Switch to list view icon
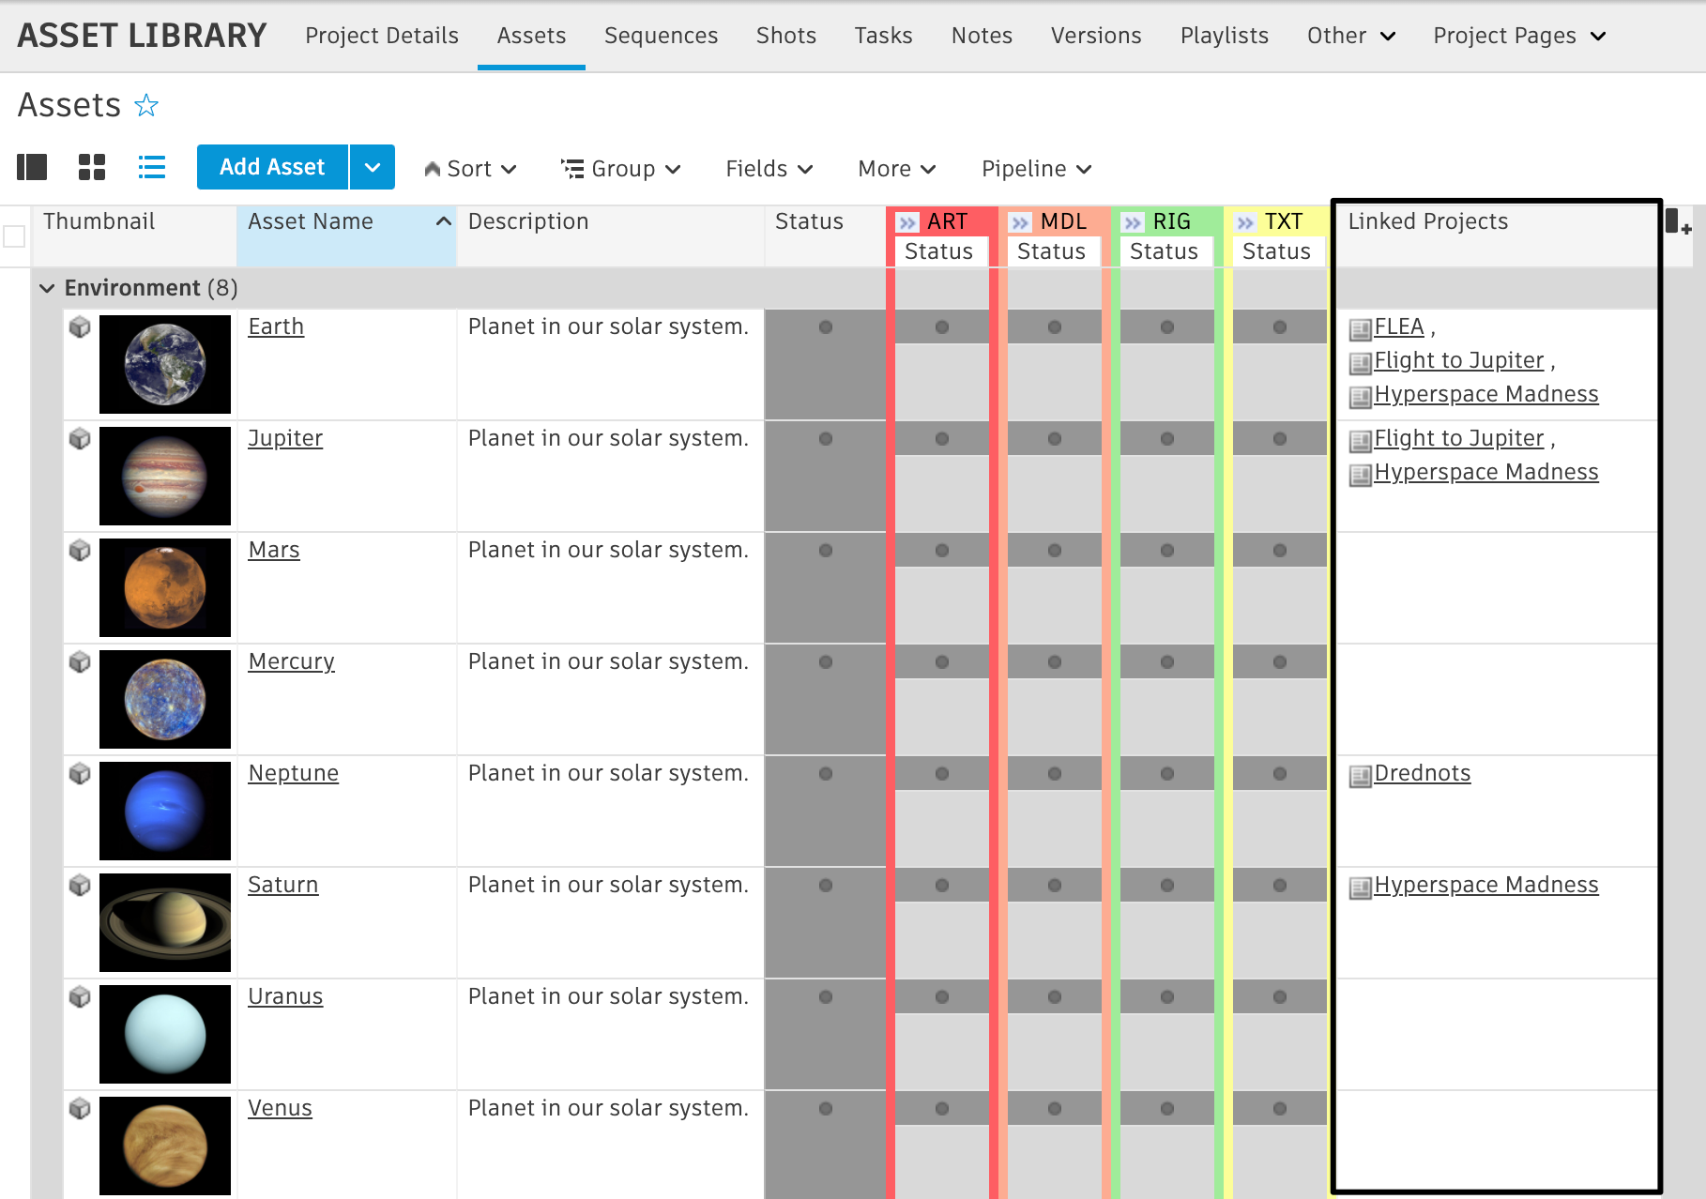The image size is (1706, 1199). pos(152,167)
